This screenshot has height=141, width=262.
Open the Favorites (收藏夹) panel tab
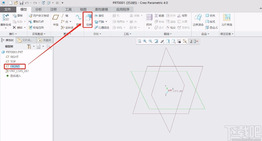pyautogui.click(x=45, y=40)
